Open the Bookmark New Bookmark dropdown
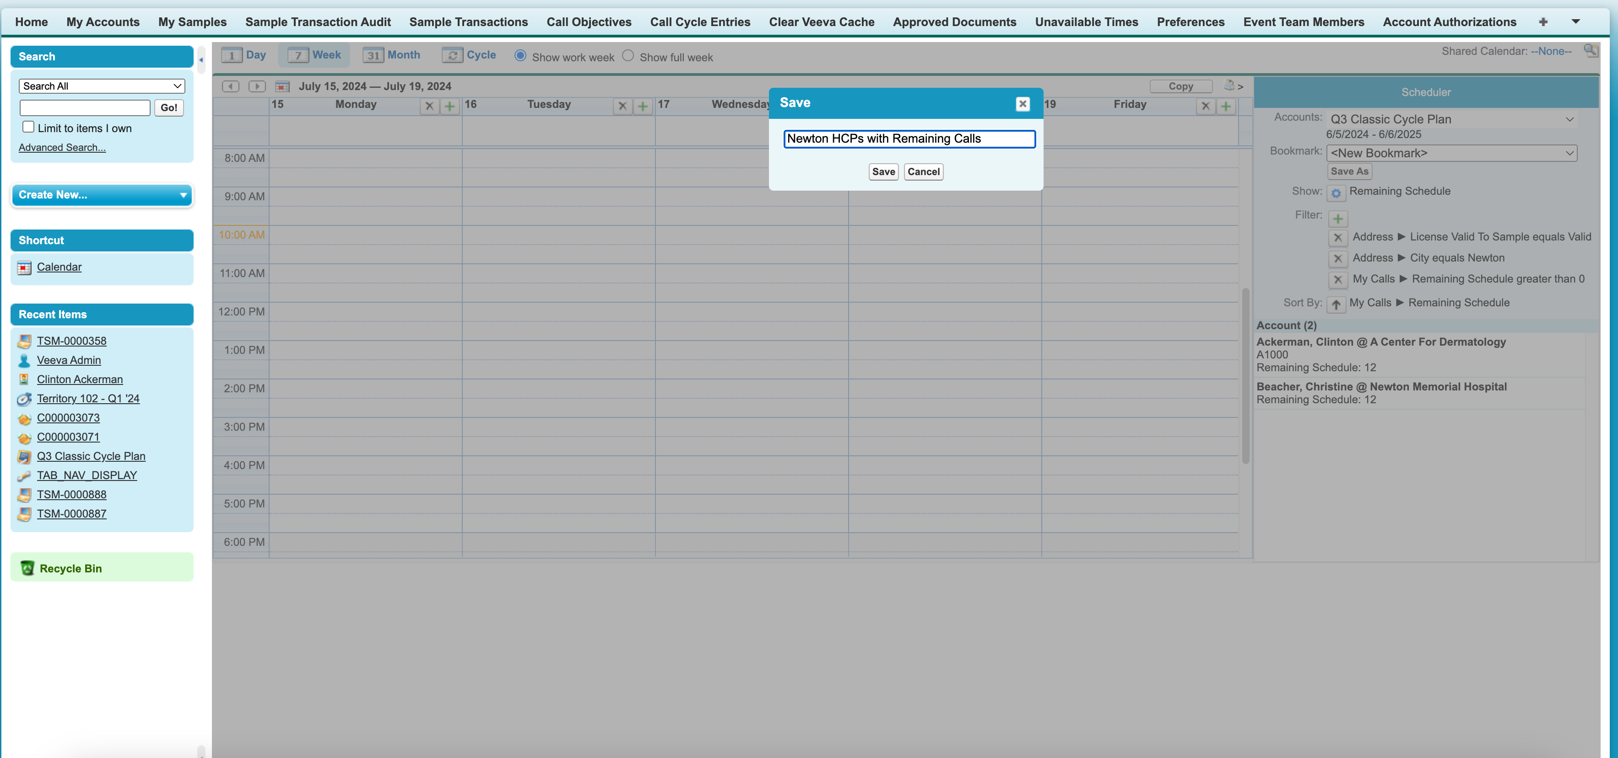Screen dimensions: 1618x758 coord(1451,153)
